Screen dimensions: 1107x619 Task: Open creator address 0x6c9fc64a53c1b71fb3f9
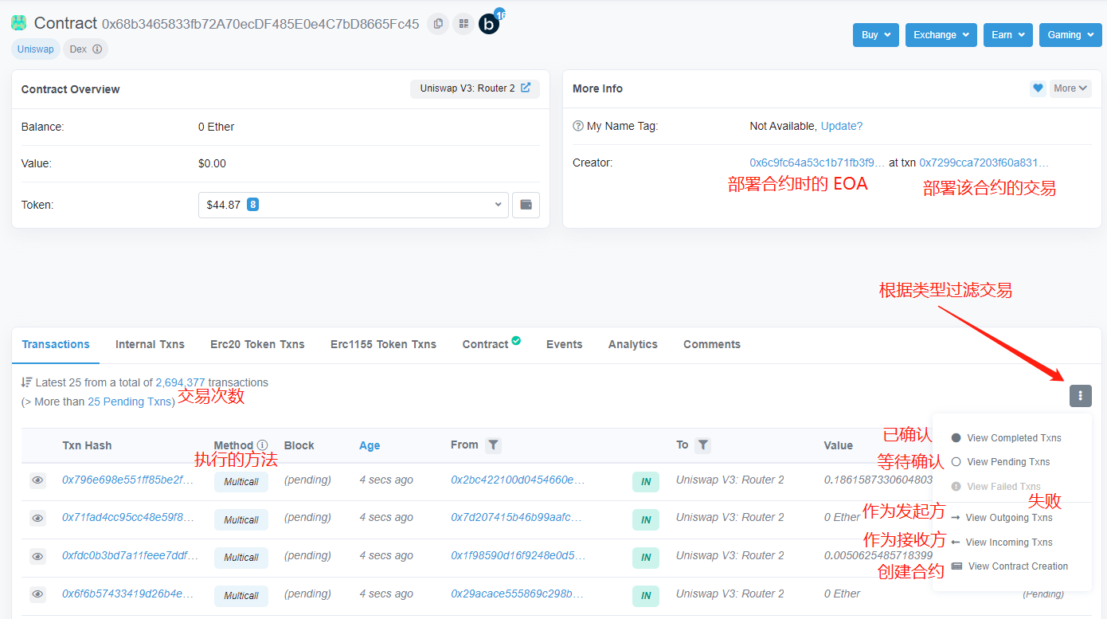click(x=817, y=163)
